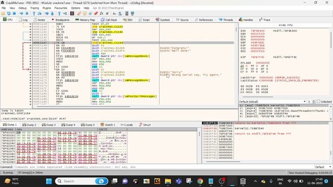Click the Open file toolbar icon
The image size is (333, 187).
[3, 14]
